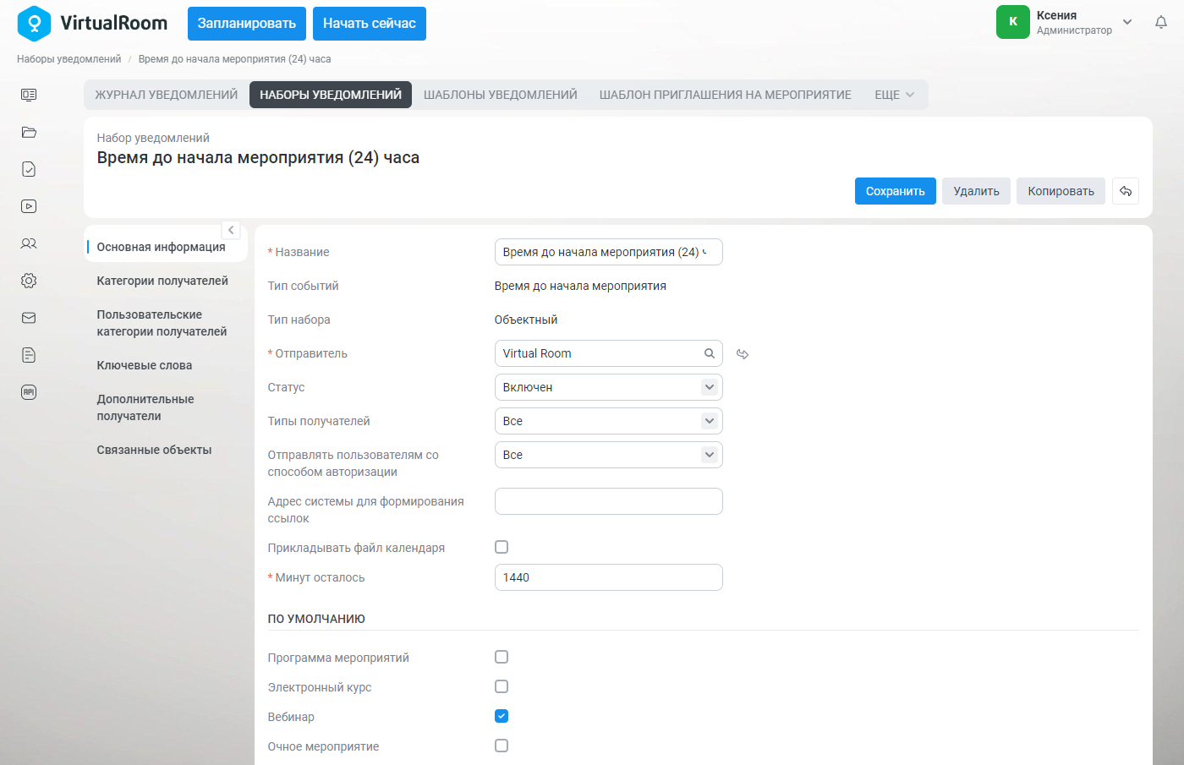Switch to Журнал уведомлений tab

[167, 95]
